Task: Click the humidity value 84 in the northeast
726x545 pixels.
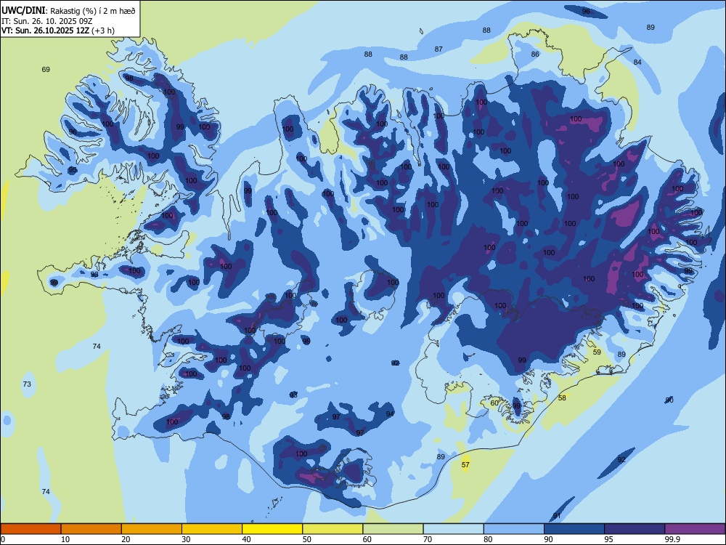Action: [x=637, y=62]
